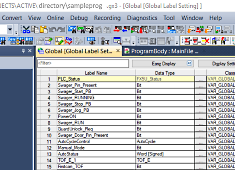This screenshot has height=170, width=235.
Task: Click the label Filter input field
Action: pyautogui.click(x=83, y=63)
